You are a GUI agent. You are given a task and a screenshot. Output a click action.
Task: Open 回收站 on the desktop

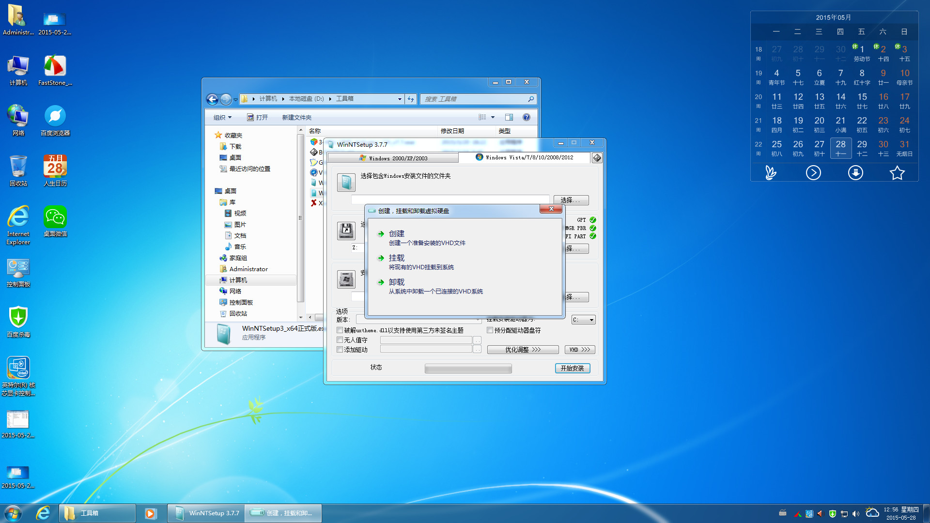pos(18,171)
